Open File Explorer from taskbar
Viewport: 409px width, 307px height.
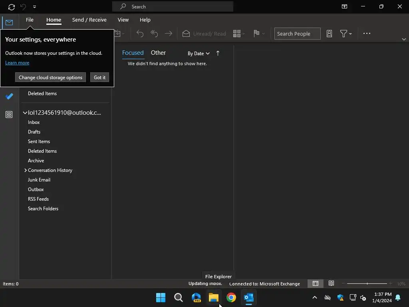[214, 297]
